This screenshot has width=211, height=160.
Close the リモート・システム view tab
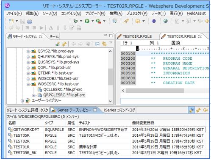pos(41,36)
